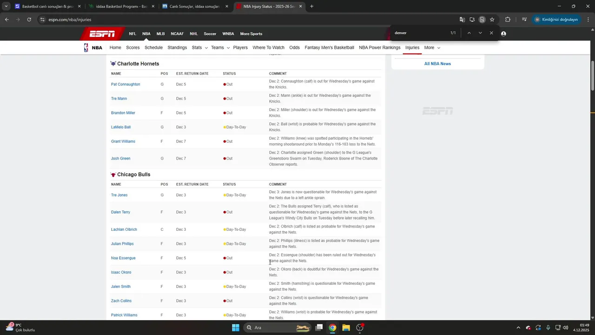Open the ESPN user profile icon
This screenshot has width=595, height=335.
tap(503, 33)
